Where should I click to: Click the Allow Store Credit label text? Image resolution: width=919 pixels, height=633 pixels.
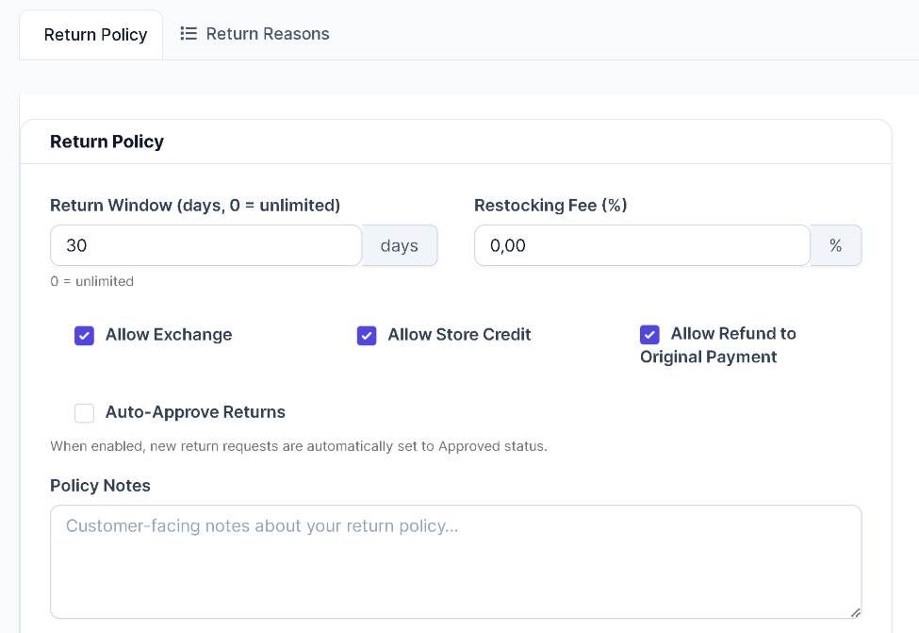[x=460, y=335]
